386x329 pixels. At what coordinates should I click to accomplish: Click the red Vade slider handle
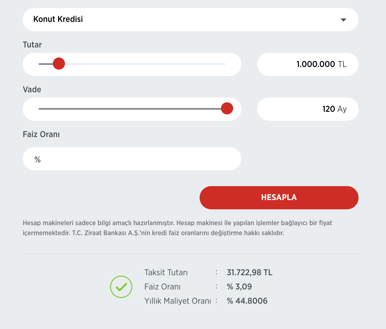click(227, 109)
